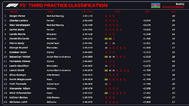This screenshot has height=106, width=189.
Task: Click Lewis Hamilton's white H tyre icon
Action: tap(106, 66)
